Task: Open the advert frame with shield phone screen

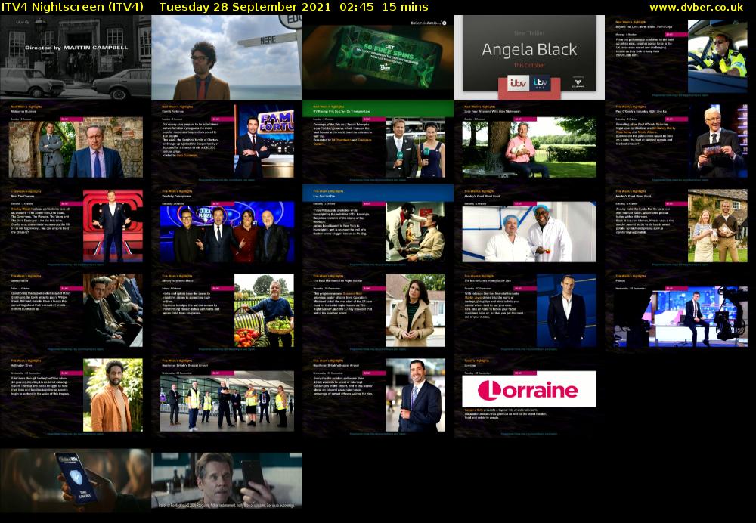Action: pyautogui.click(x=76, y=480)
